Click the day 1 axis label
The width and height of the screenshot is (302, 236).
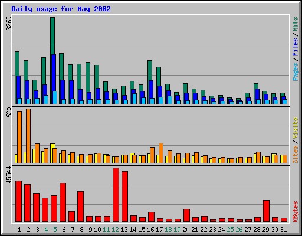[19, 230]
